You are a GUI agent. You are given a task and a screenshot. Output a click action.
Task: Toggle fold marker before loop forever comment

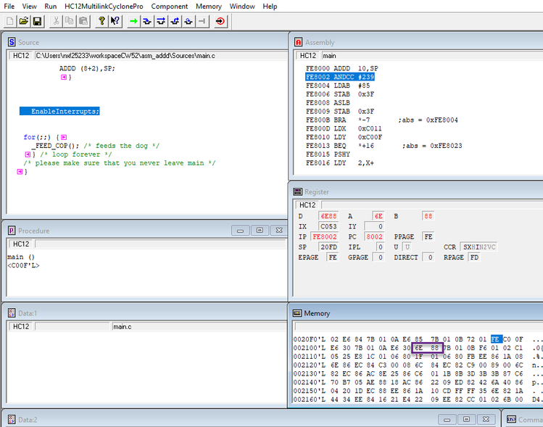tap(28, 154)
